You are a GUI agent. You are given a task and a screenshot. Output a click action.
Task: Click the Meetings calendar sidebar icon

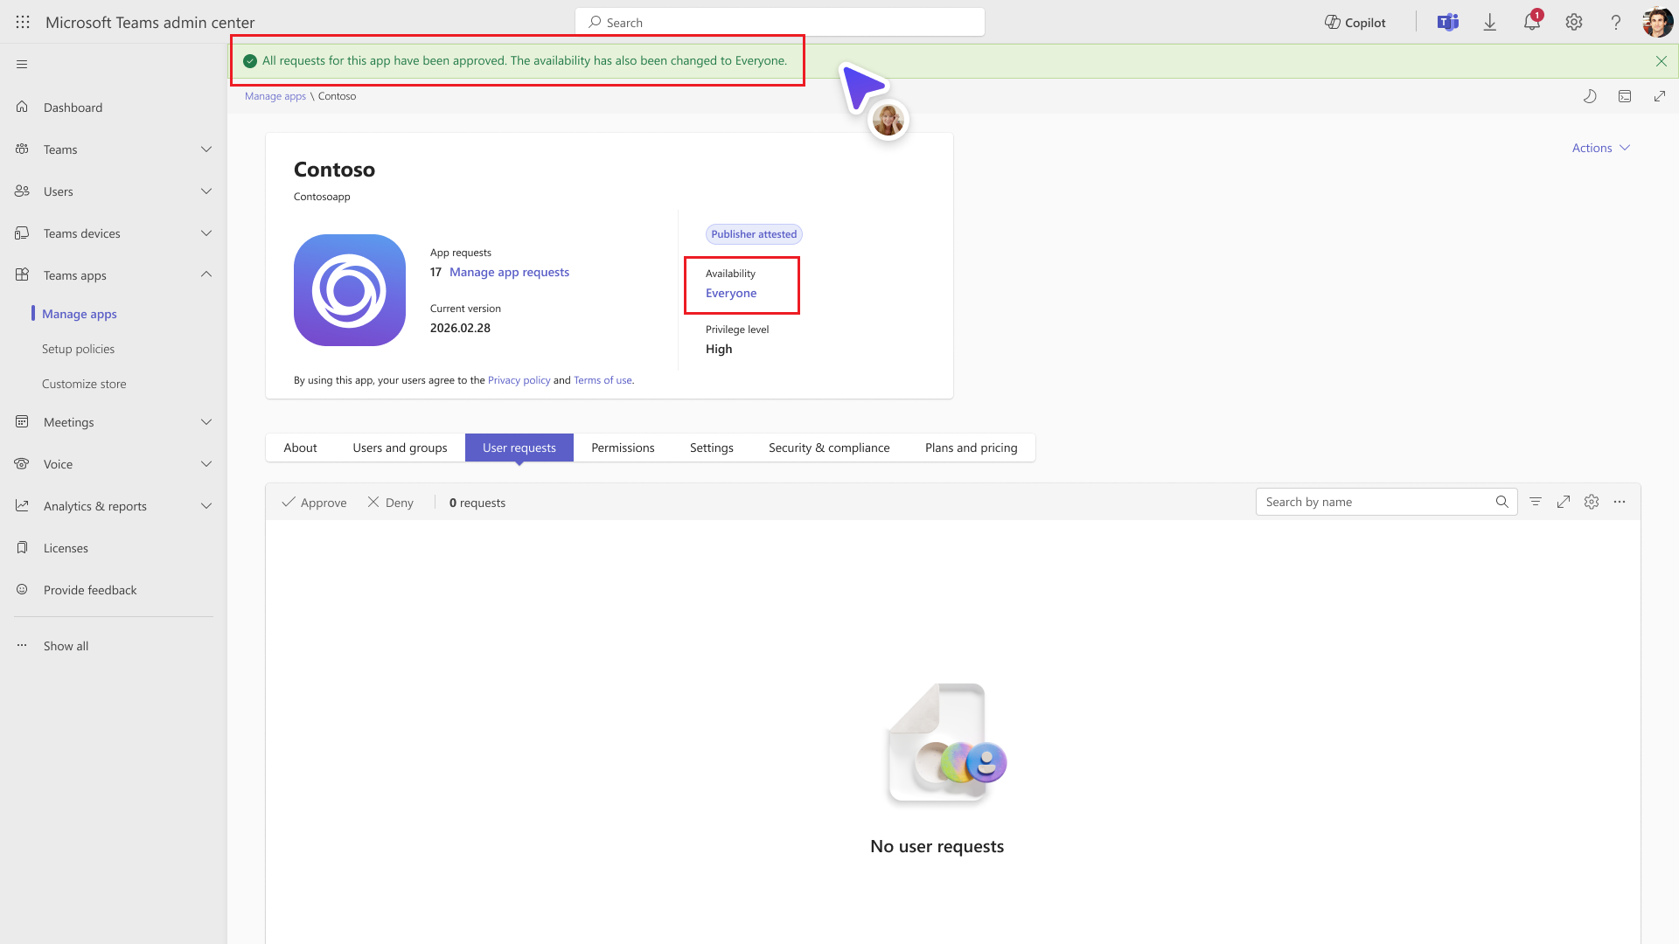tap(22, 422)
